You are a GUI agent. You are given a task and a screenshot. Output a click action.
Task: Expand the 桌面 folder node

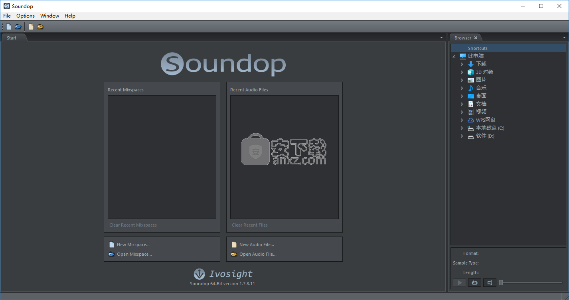click(x=462, y=96)
